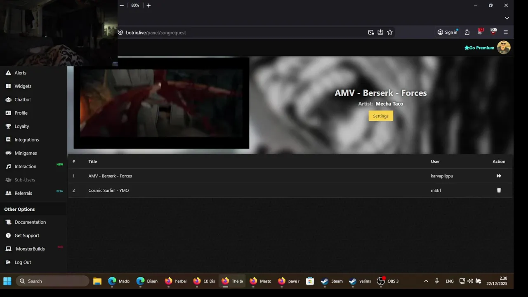Click the Interaction music note icon

point(8,166)
